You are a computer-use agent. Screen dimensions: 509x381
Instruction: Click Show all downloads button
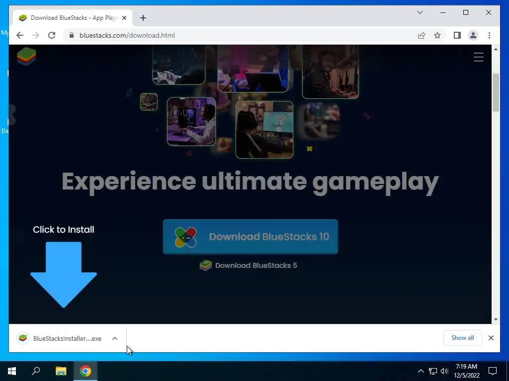[463, 338]
